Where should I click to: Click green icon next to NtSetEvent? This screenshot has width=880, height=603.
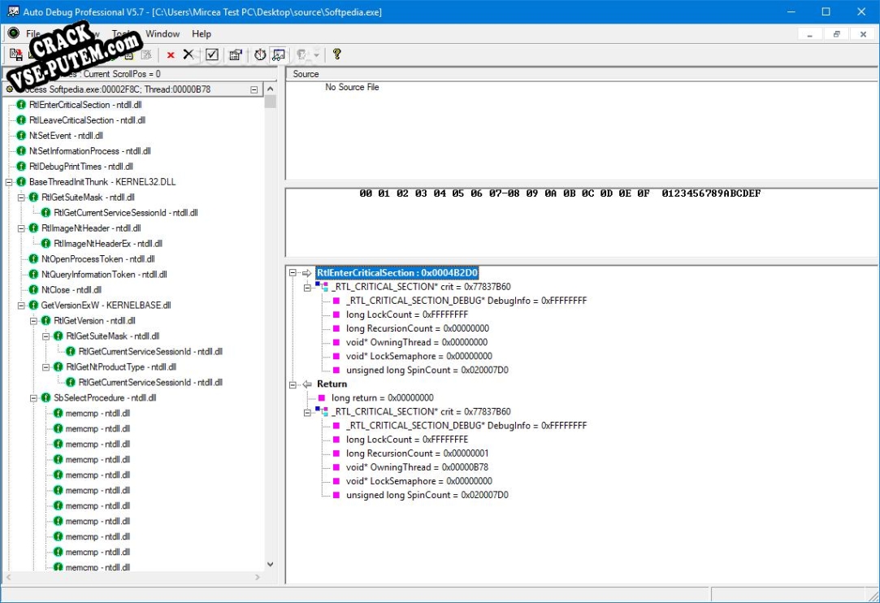coord(21,136)
